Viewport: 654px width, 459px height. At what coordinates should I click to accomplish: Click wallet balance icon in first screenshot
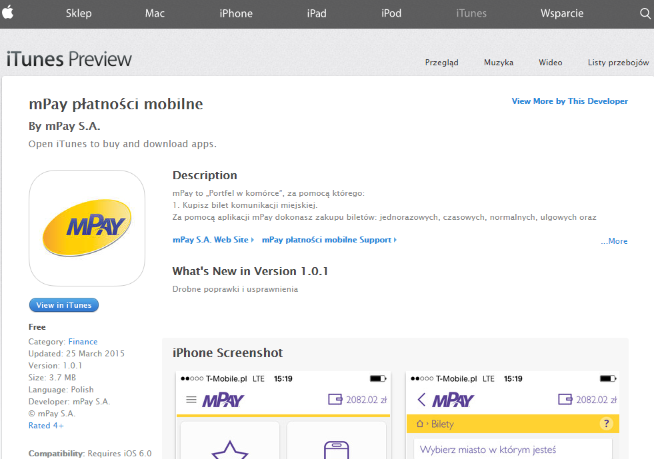pos(335,400)
